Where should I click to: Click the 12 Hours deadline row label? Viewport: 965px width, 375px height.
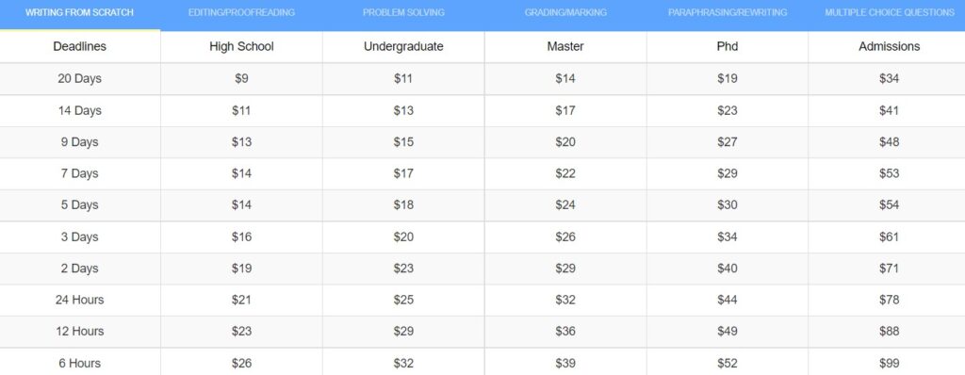click(80, 332)
